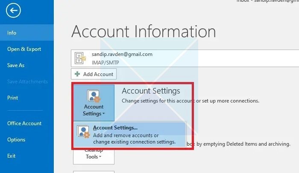Open the Info tab
The width and height of the screenshot is (299, 173).
point(27,32)
